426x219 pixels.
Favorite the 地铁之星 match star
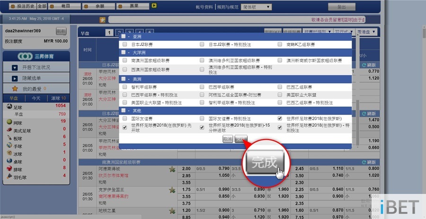point(172,210)
